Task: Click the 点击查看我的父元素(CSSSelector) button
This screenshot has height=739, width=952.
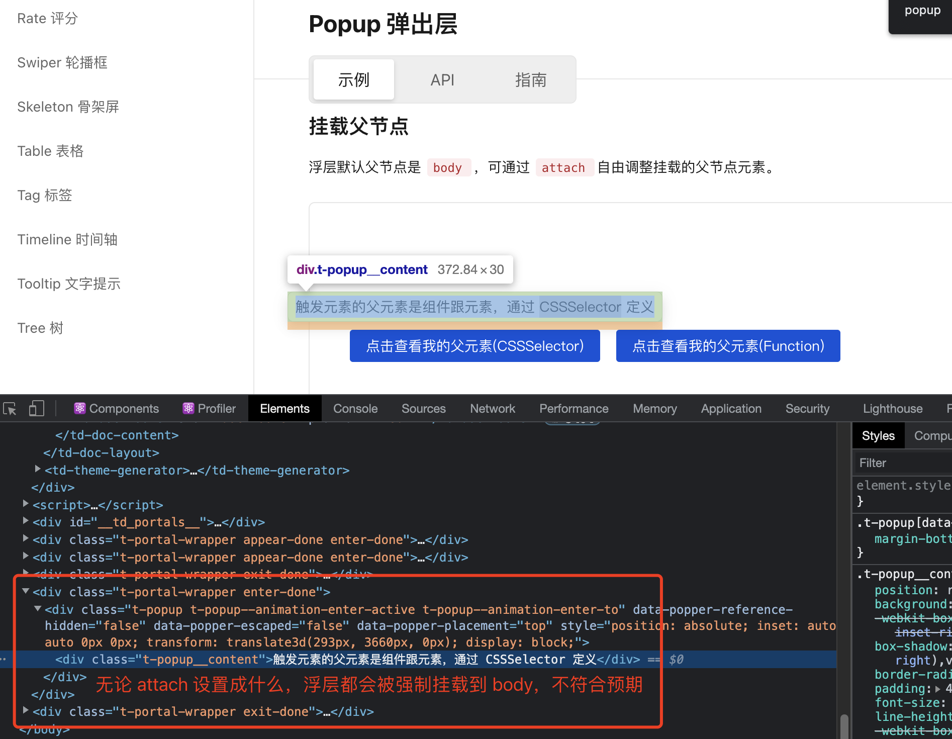Action: click(474, 346)
